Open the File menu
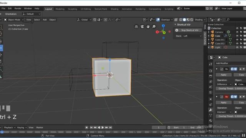 [x=3, y=8]
